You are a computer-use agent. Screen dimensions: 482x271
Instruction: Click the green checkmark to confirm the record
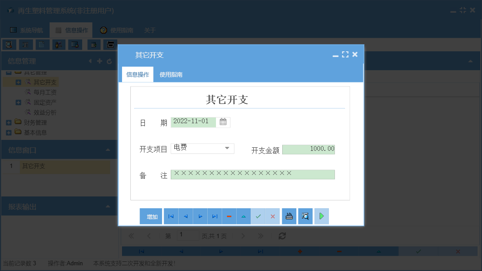click(258, 216)
